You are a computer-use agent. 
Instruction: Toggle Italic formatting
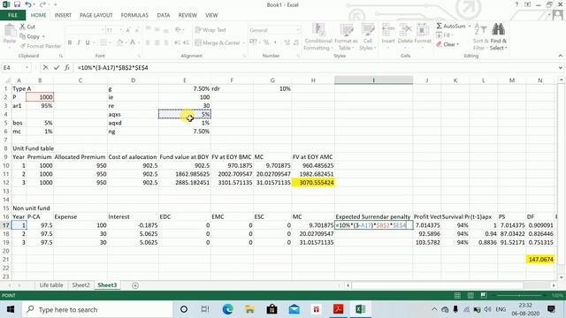[x=79, y=42]
